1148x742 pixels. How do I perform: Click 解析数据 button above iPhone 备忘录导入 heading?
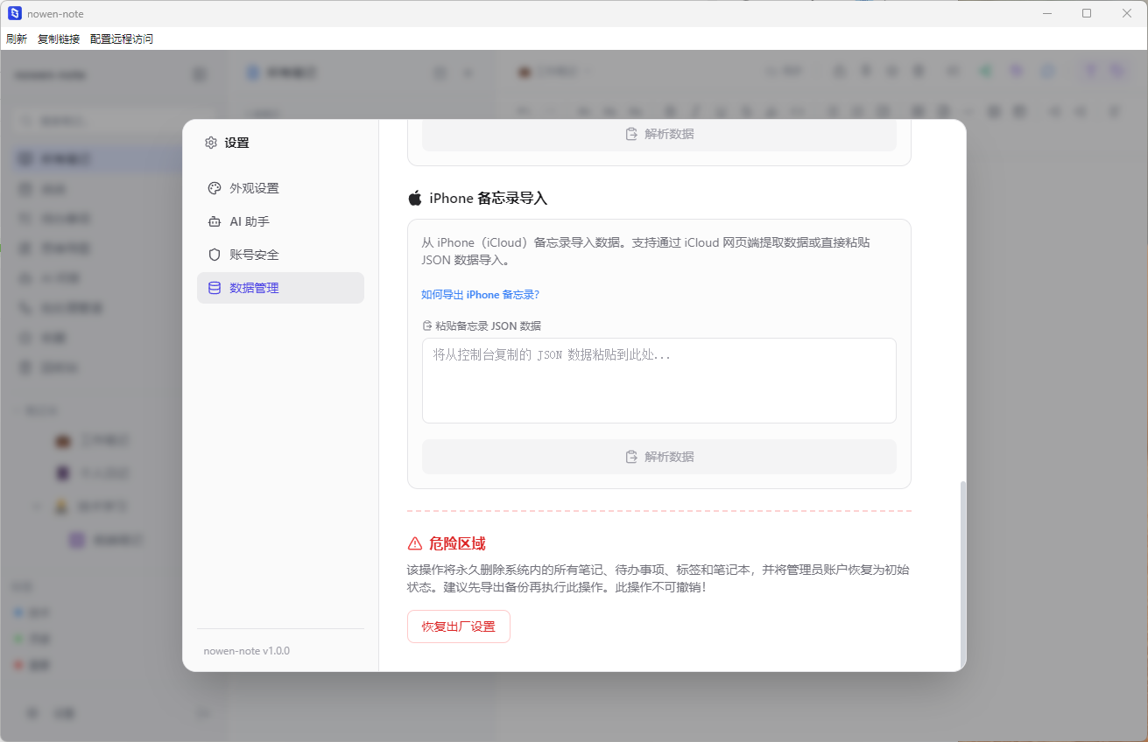coord(659,135)
